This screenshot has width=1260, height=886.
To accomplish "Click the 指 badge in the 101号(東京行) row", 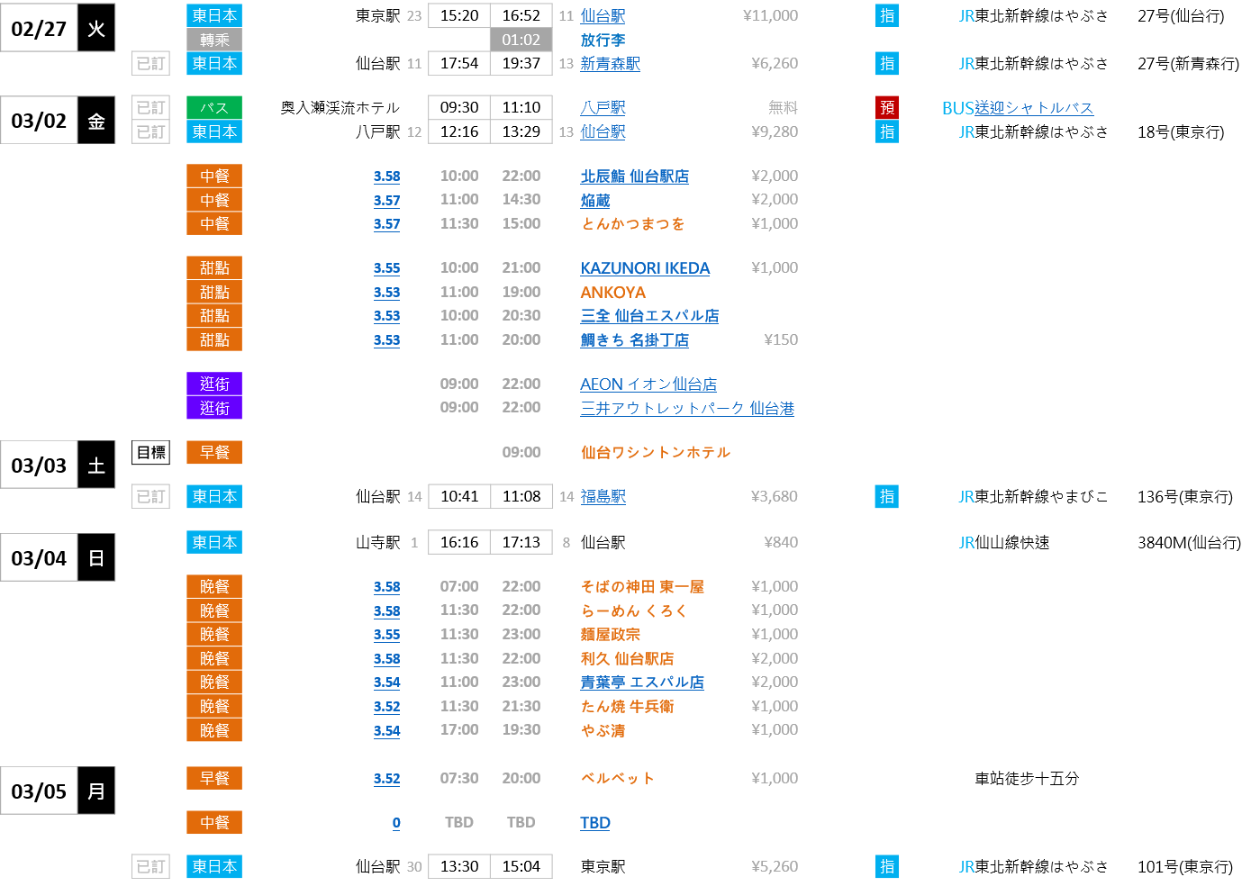I will (x=887, y=866).
